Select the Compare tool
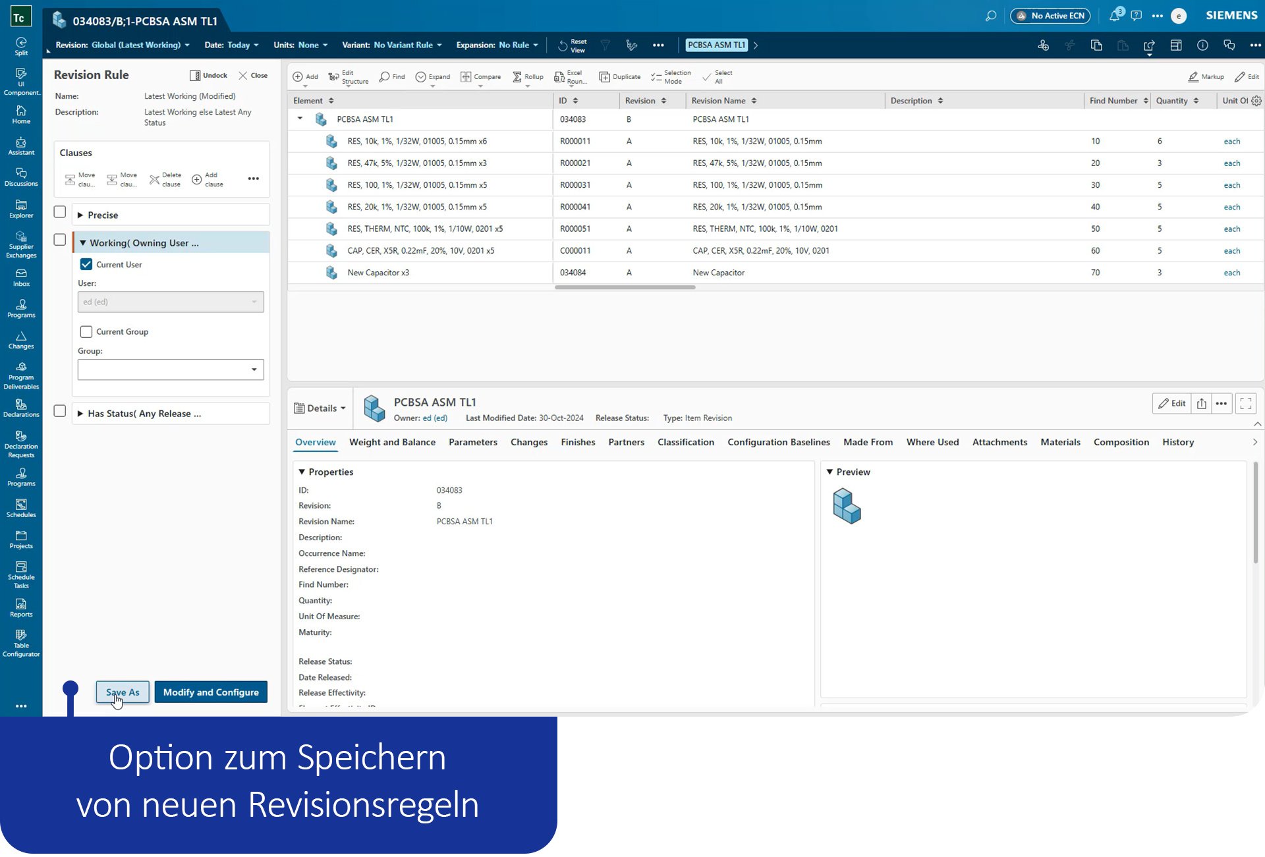 pyautogui.click(x=481, y=76)
